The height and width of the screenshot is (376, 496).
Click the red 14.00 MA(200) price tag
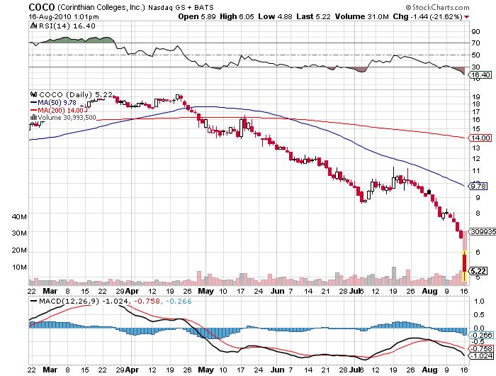pyautogui.click(x=480, y=138)
